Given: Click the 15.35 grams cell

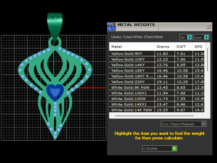Looking at the screenshot, I should [165, 110].
